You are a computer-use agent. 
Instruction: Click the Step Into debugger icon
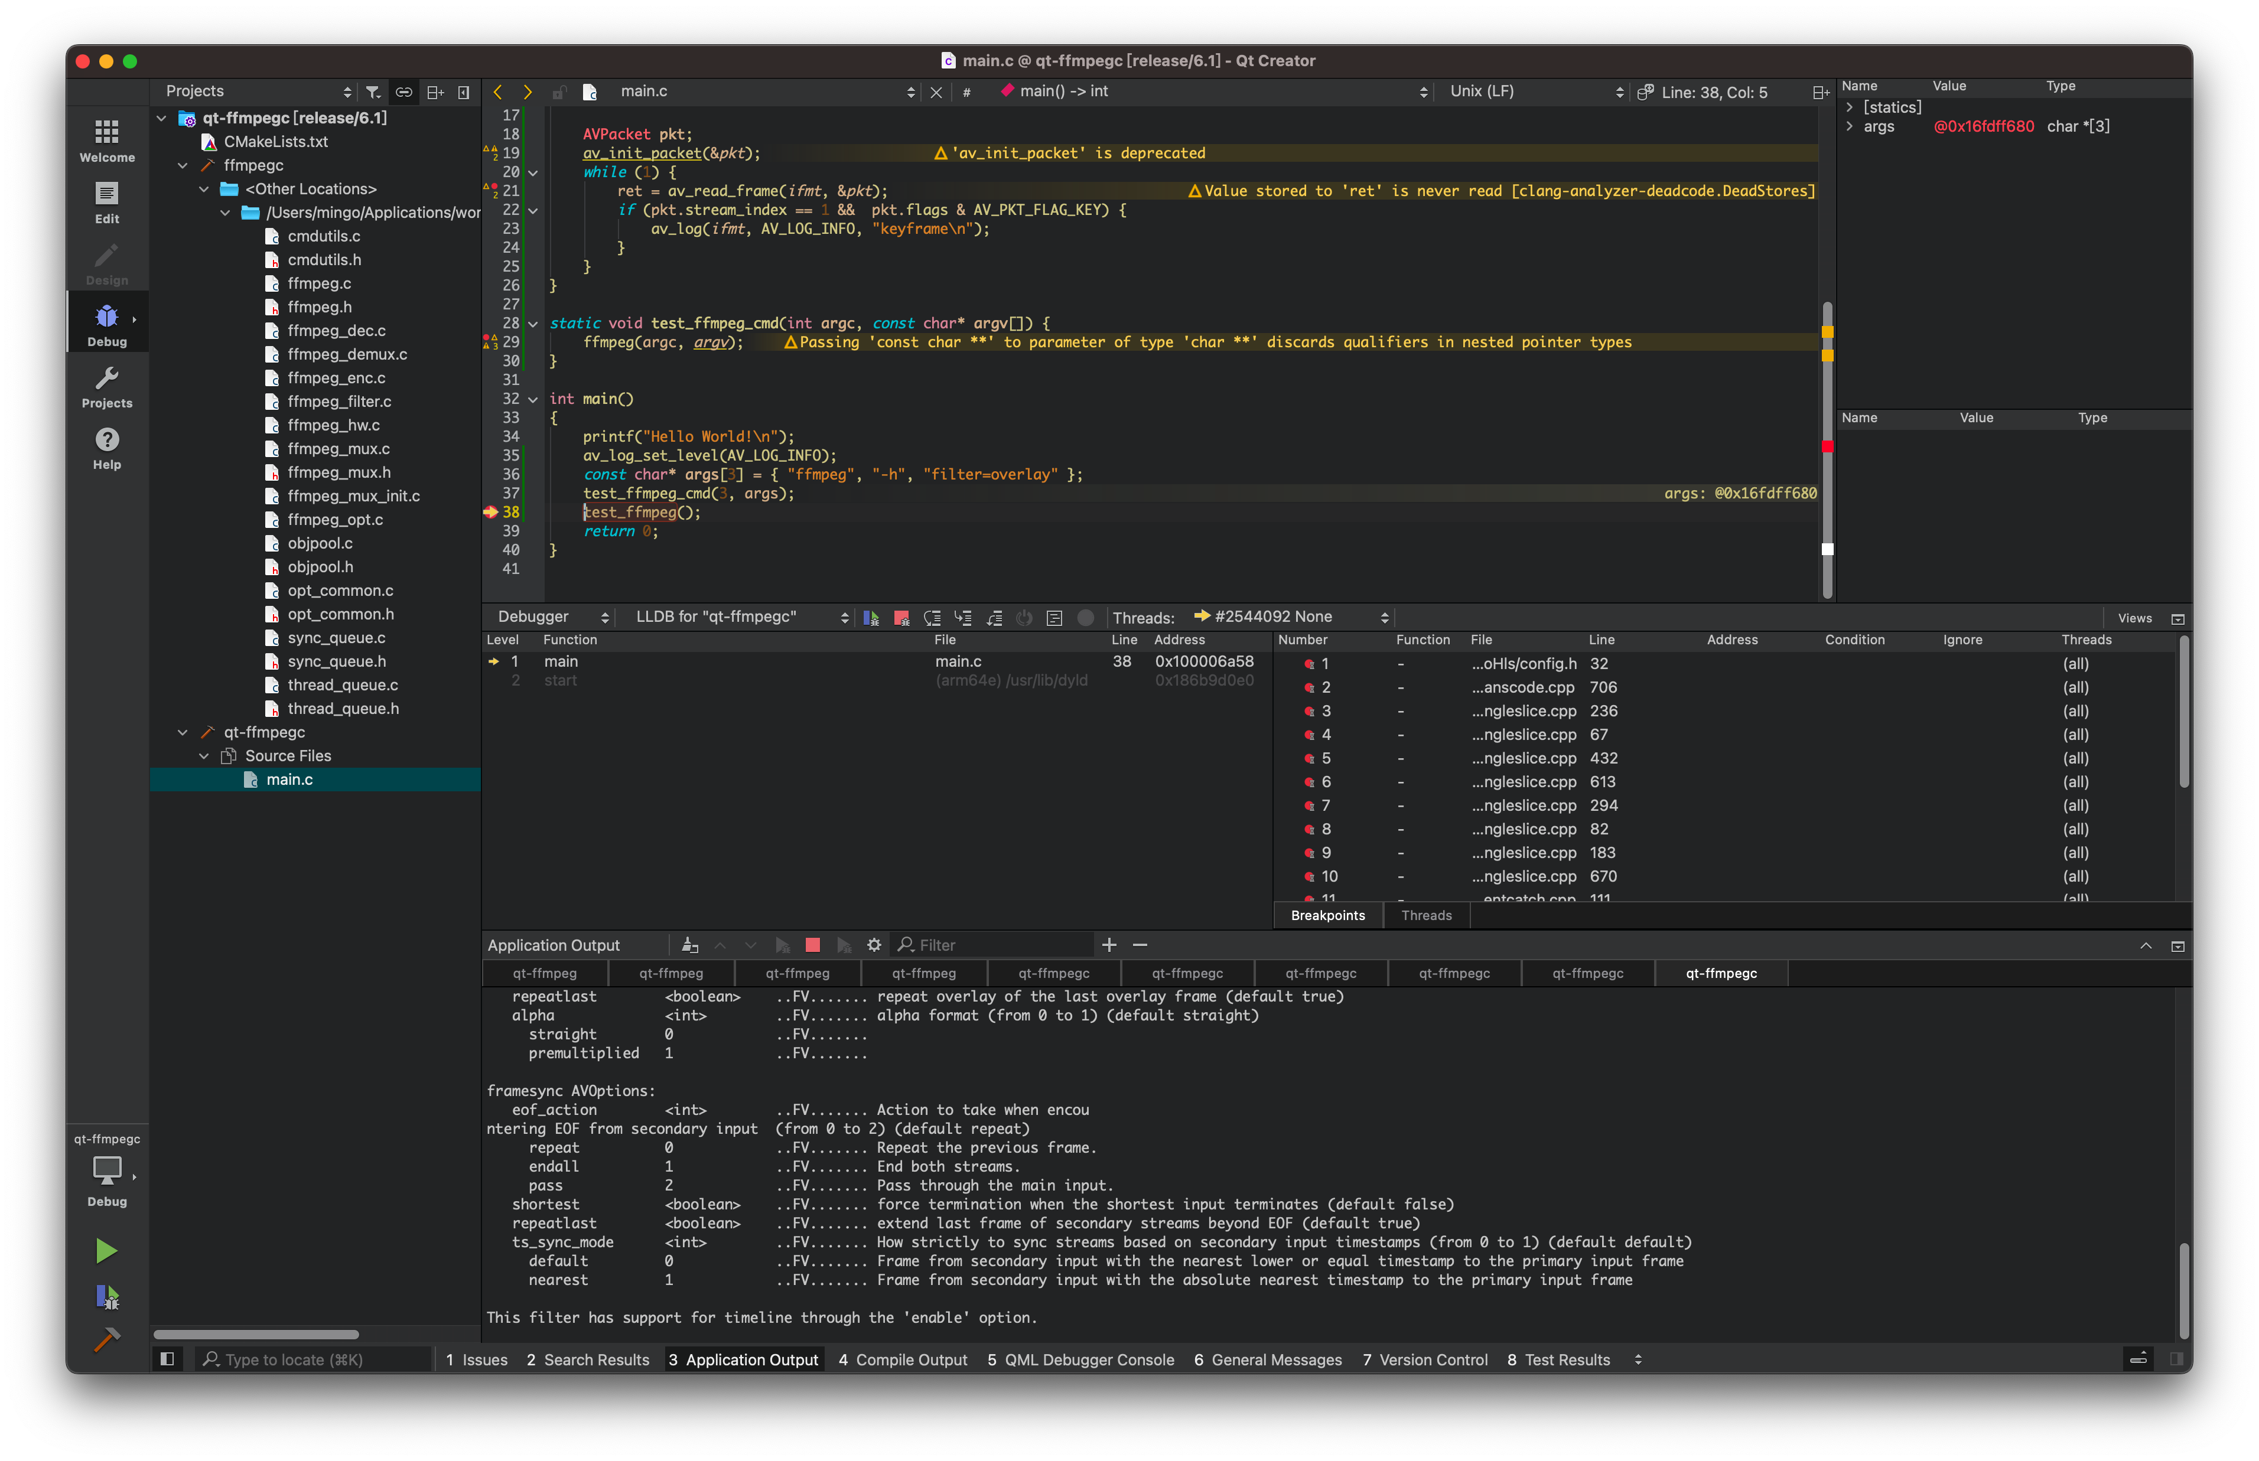pyautogui.click(x=963, y=617)
